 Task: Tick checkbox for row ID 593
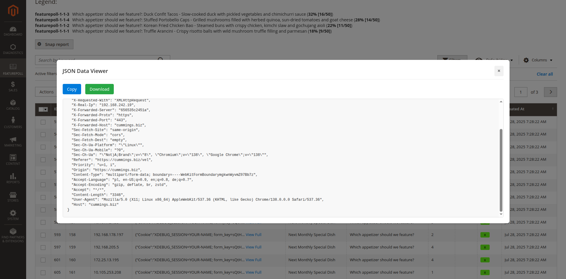(x=43, y=235)
